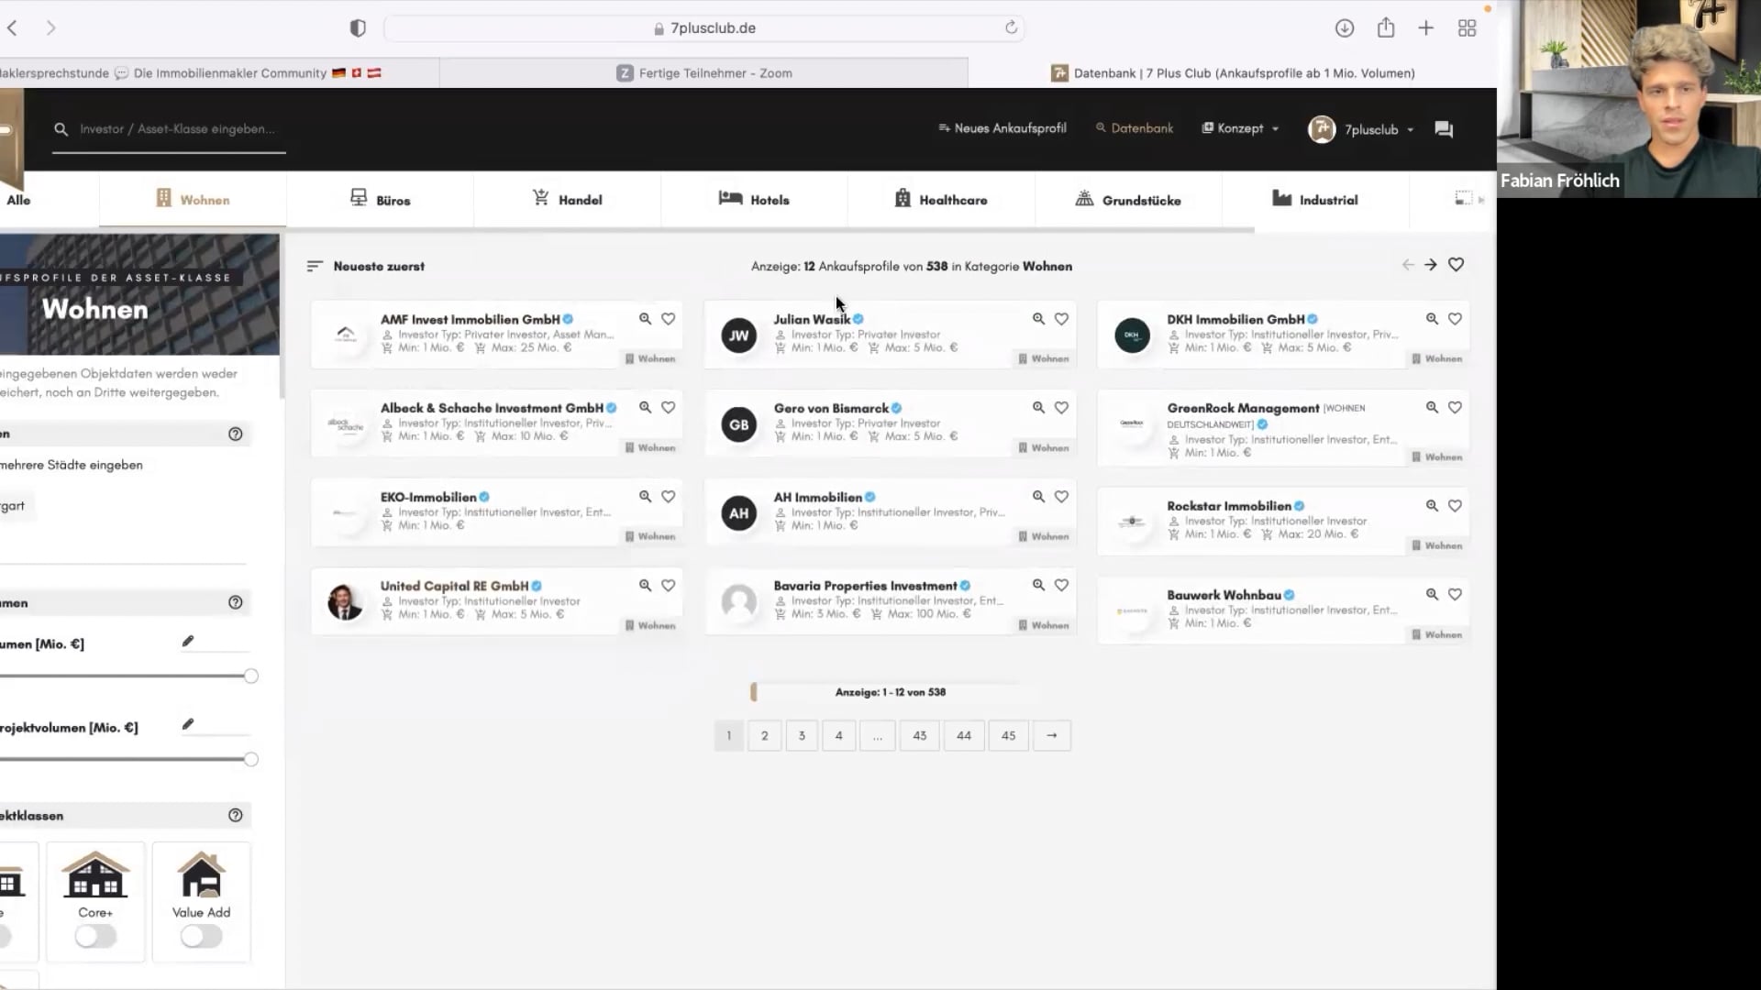Image resolution: width=1761 pixels, height=990 pixels.
Task: Jump to page 45 of results
Action: coord(1008,735)
